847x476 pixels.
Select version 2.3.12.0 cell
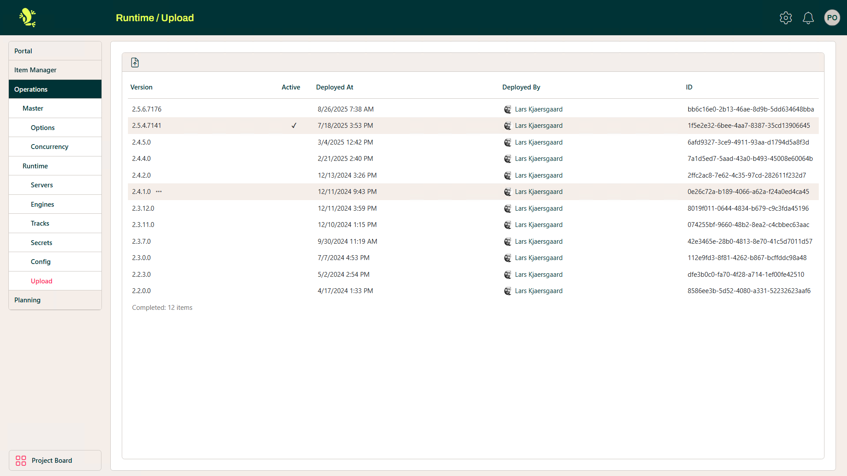tap(143, 208)
